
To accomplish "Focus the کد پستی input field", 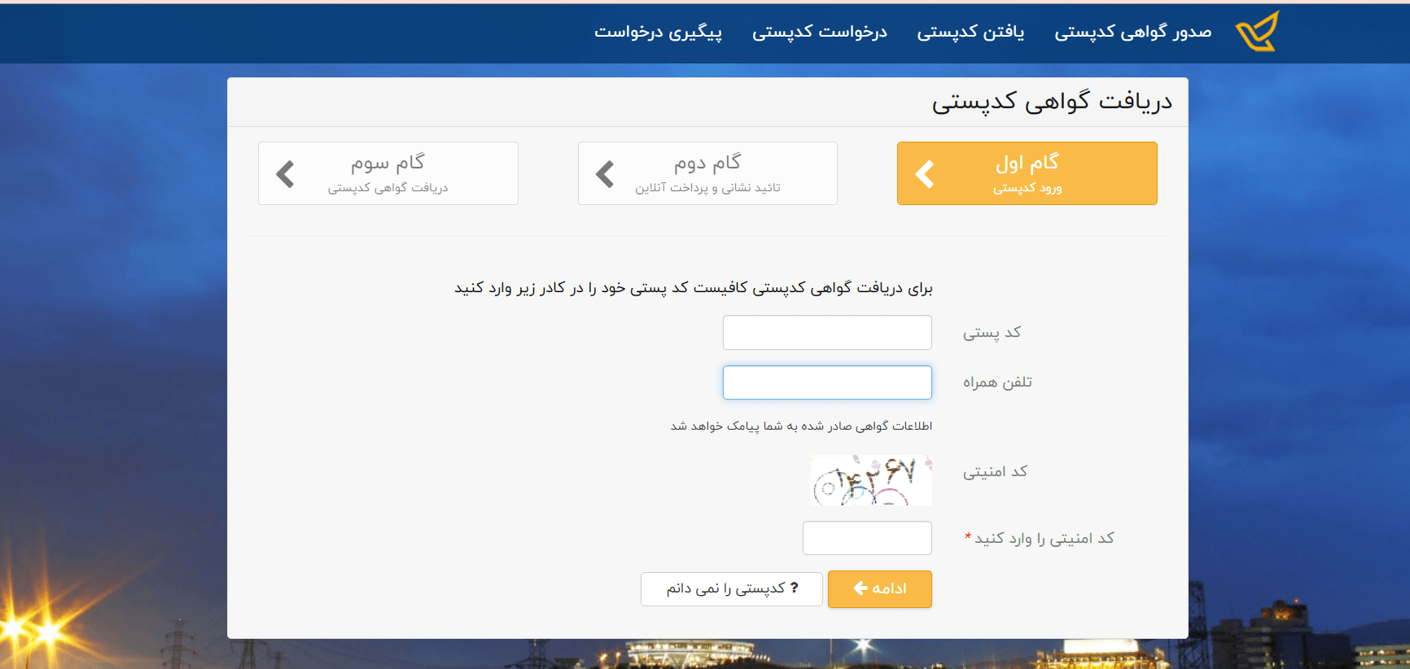I will click(827, 333).
